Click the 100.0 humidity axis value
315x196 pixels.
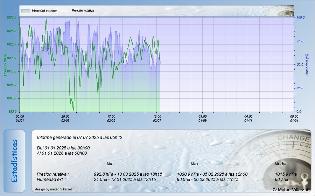(x=301, y=17)
